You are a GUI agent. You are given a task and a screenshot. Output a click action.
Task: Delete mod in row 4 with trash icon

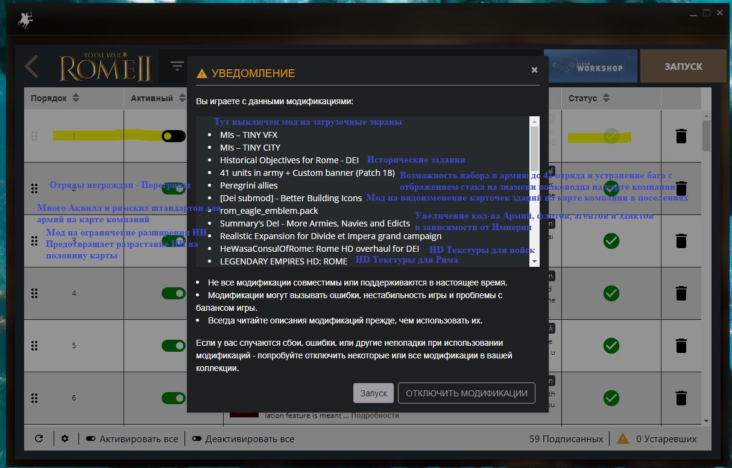point(681,293)
